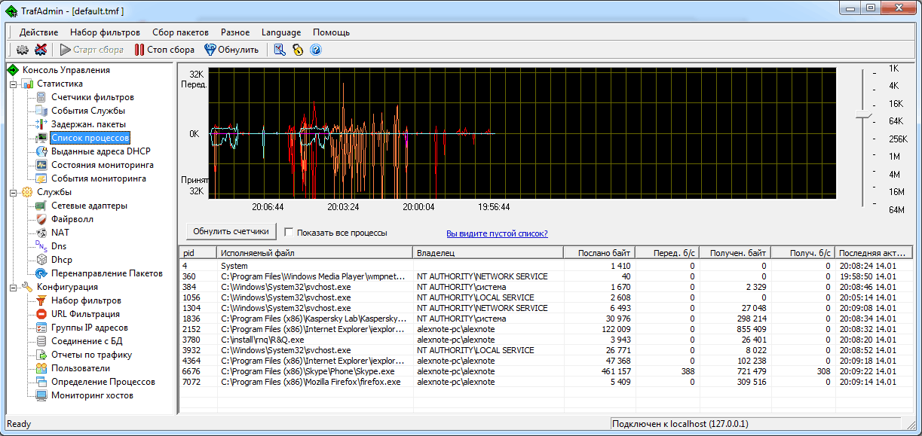The width and height of the screenshot is (922, 436).
Task: Click the Dns icon in tree
Action: tap(41, 246)
